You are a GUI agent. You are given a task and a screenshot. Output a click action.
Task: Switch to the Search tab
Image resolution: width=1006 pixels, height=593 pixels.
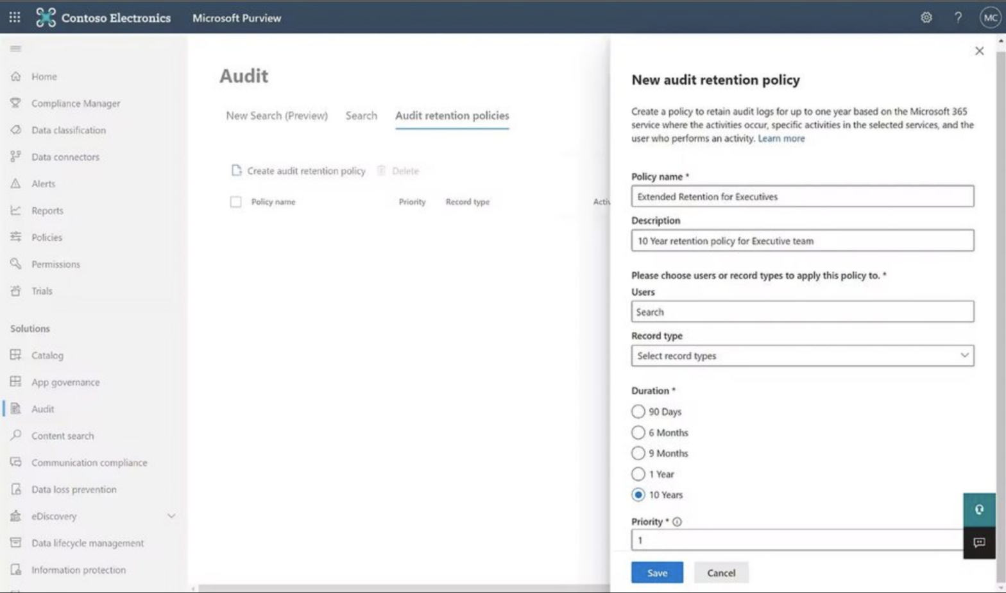pos(361,116)
